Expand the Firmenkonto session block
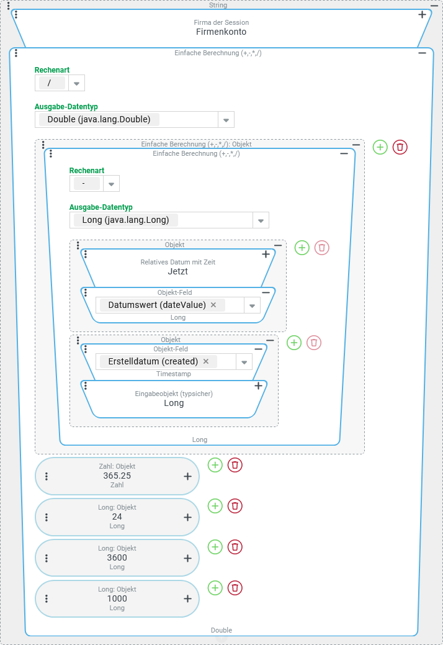 tap(422, 14)
